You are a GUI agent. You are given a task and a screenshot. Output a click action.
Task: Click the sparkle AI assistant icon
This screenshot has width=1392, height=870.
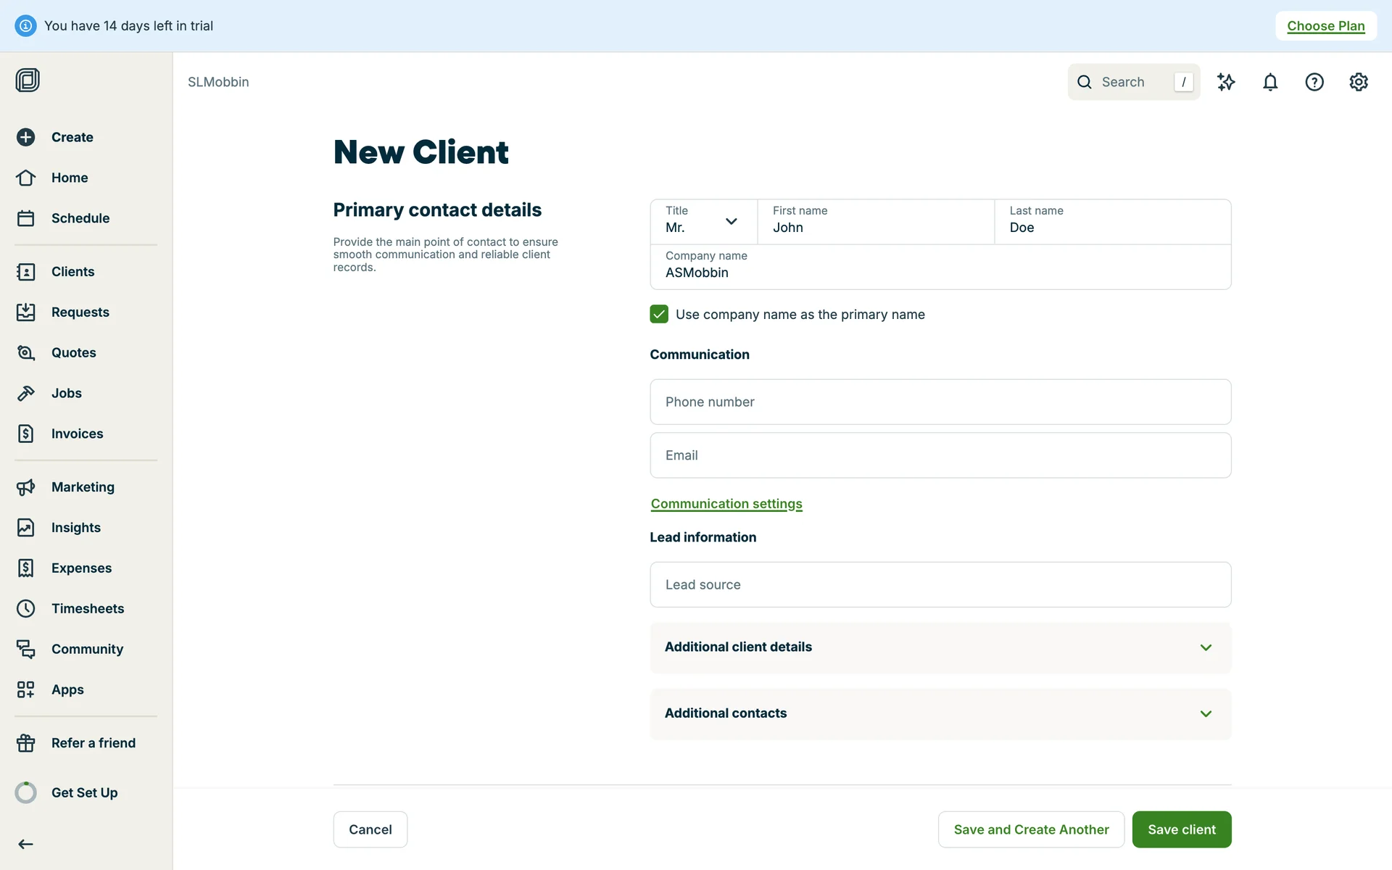coord(1226,82)
